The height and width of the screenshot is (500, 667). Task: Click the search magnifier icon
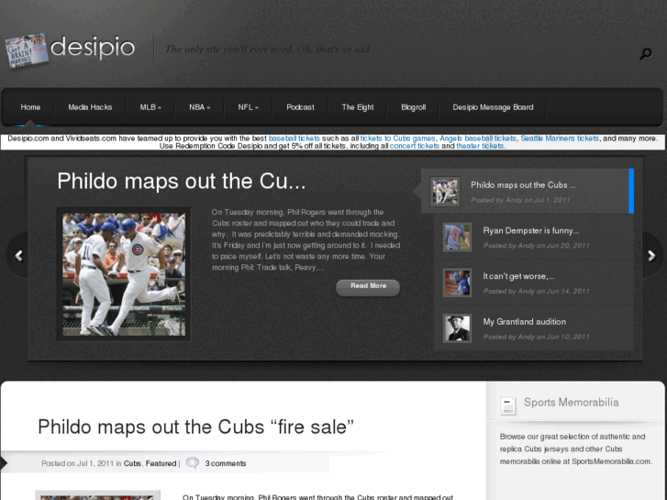coord(646,53)
